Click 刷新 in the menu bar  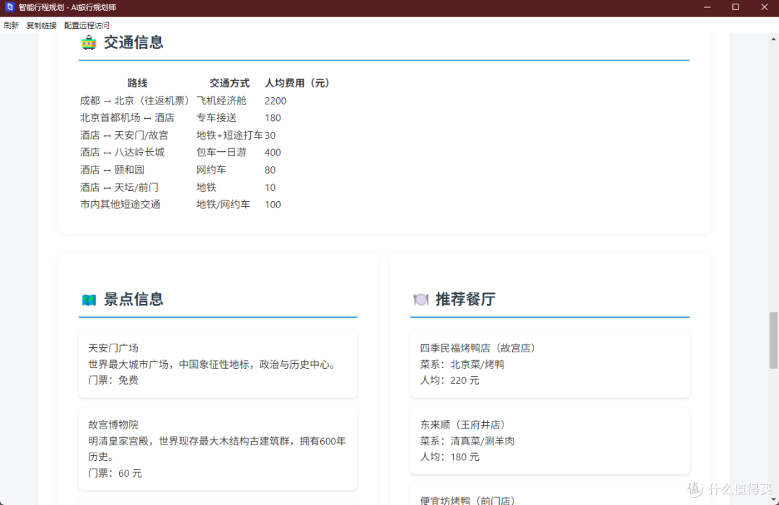click(x=11, y=25)
